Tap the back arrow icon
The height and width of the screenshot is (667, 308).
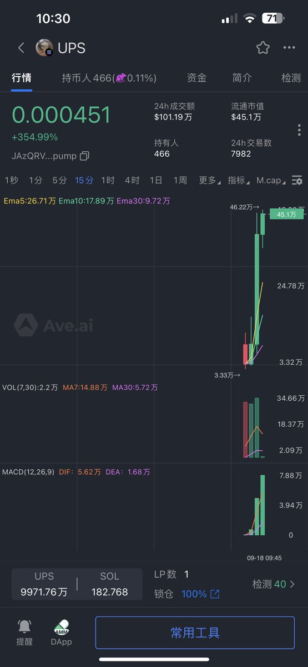21,48
